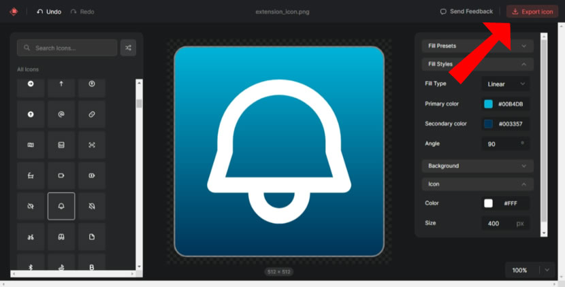
Task: Click the All Icons heading
Action: point(28,69)
